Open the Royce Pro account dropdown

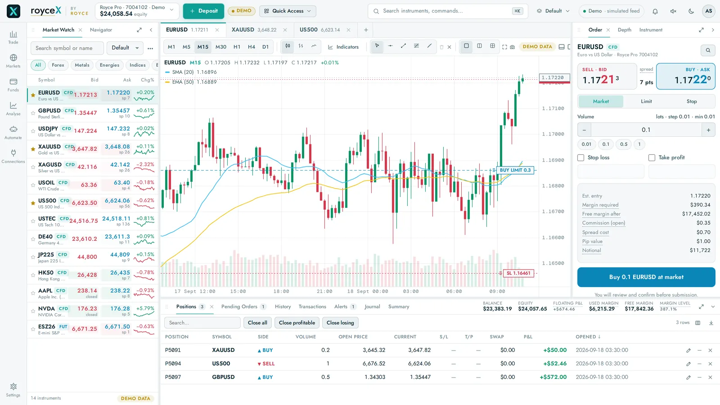137,11
